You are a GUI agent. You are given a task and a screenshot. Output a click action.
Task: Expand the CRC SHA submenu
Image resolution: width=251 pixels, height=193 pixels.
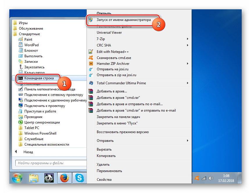[x=187, y=45]
